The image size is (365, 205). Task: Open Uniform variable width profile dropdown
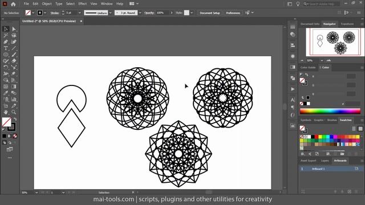(111, 13)
